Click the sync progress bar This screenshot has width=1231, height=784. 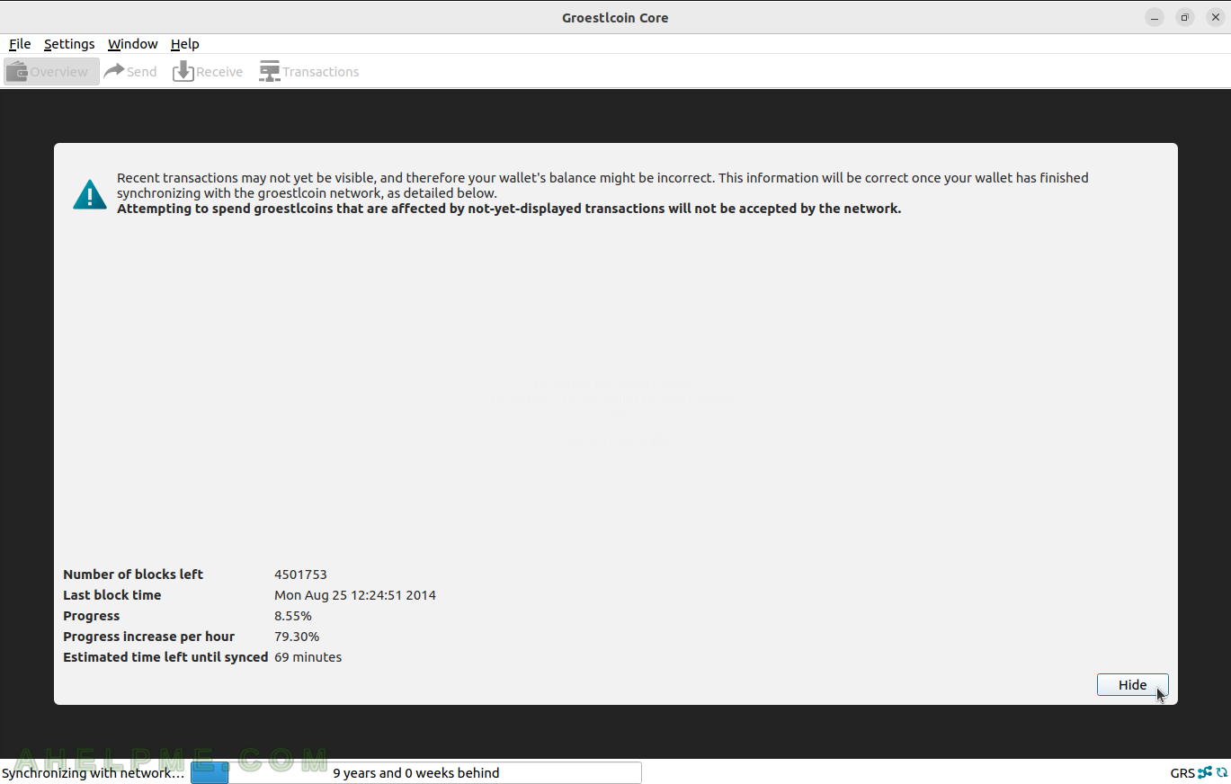416,773
